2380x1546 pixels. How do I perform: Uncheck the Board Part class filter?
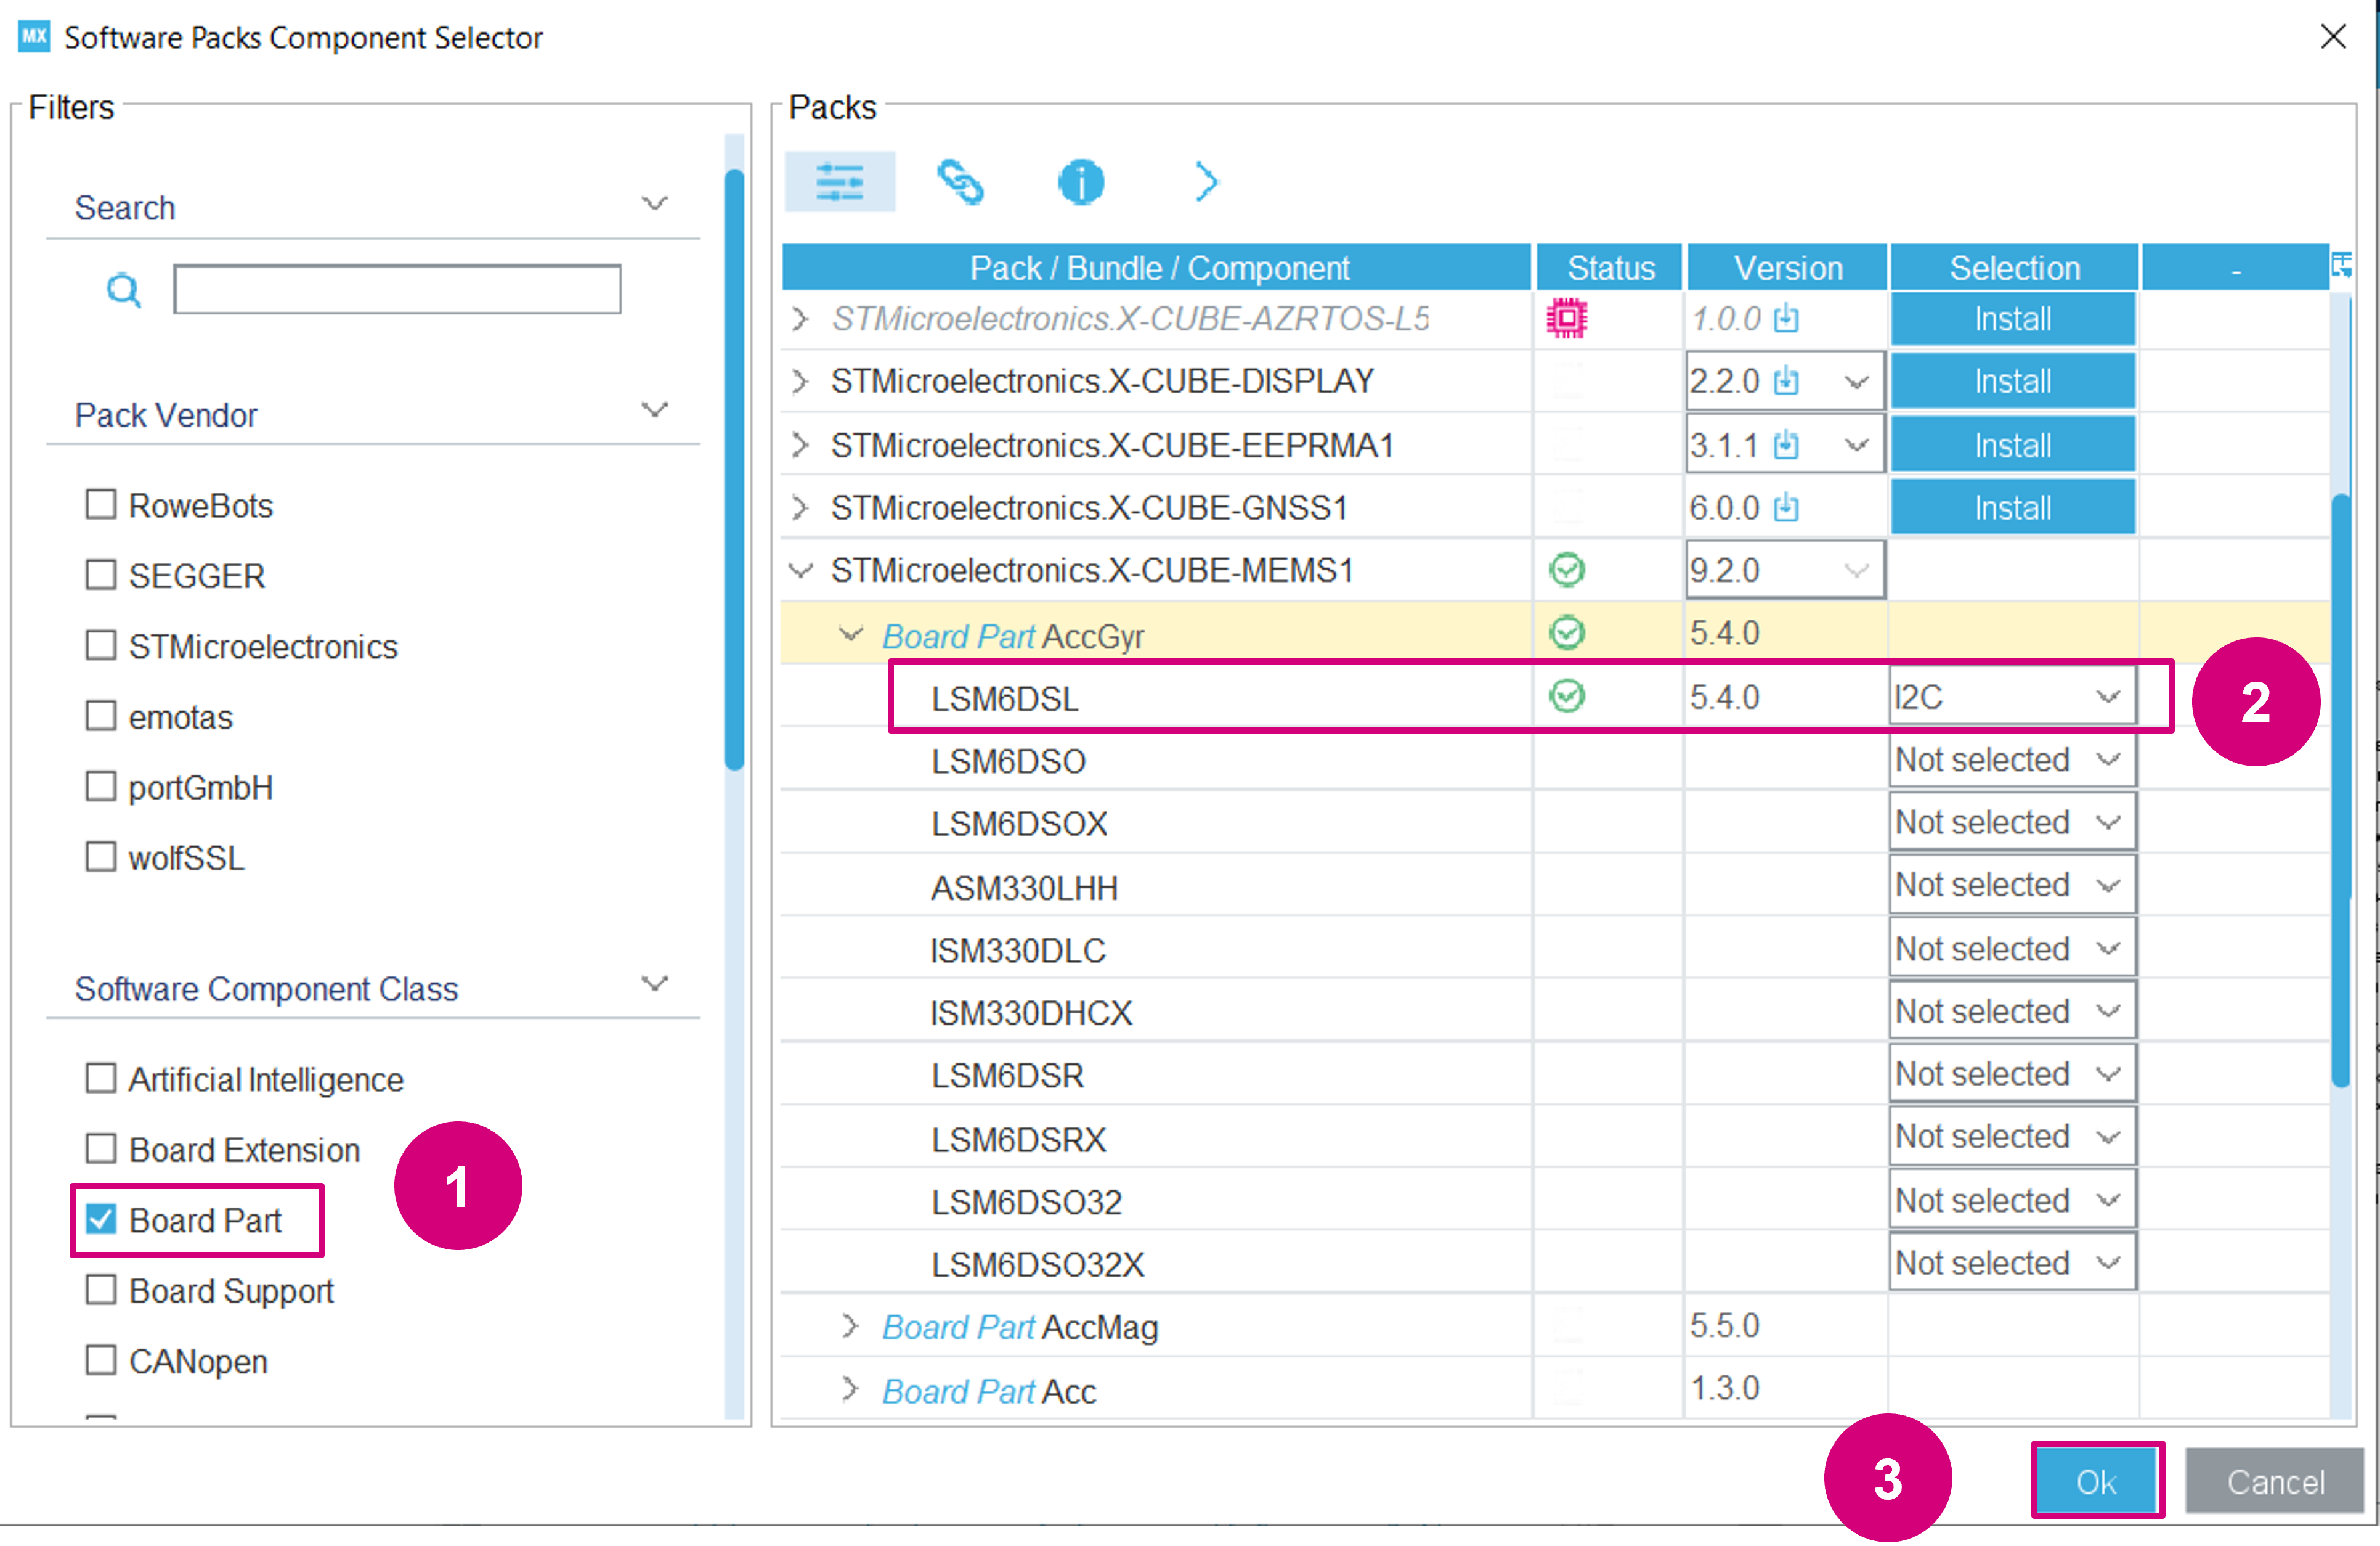point(100,1220)
